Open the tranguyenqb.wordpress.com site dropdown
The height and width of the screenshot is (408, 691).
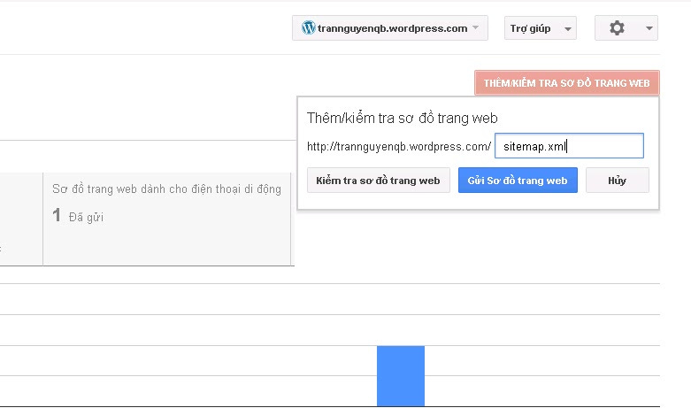click(389, 28)
